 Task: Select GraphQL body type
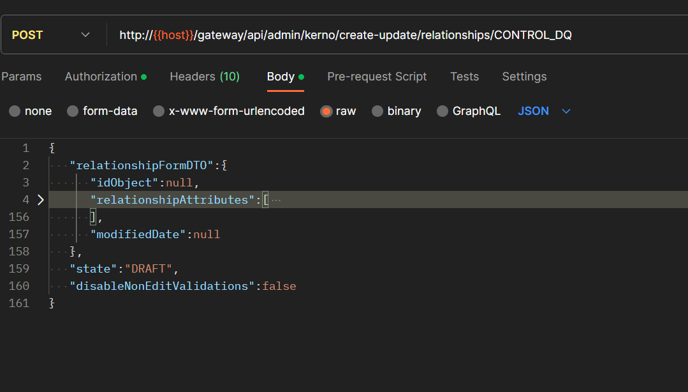point(443,111)
